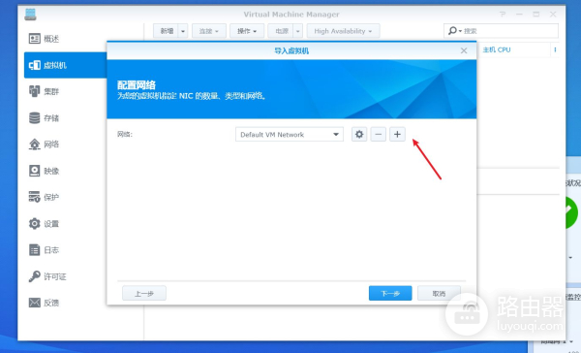
Task: Close the 导入虚拟机 dialog
Action: tap(464, 50)
